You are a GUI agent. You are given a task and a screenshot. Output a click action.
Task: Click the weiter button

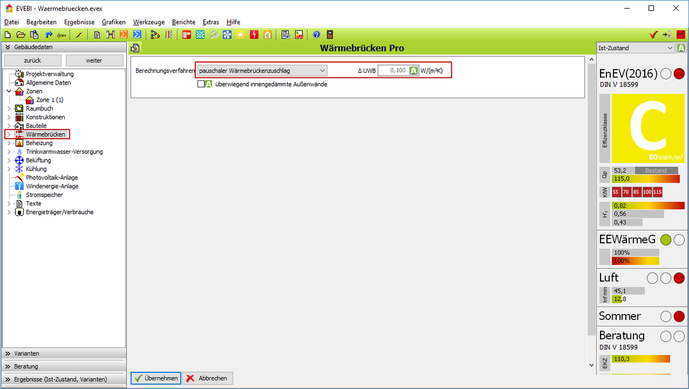pyautogui.click(x=94, y=60)
